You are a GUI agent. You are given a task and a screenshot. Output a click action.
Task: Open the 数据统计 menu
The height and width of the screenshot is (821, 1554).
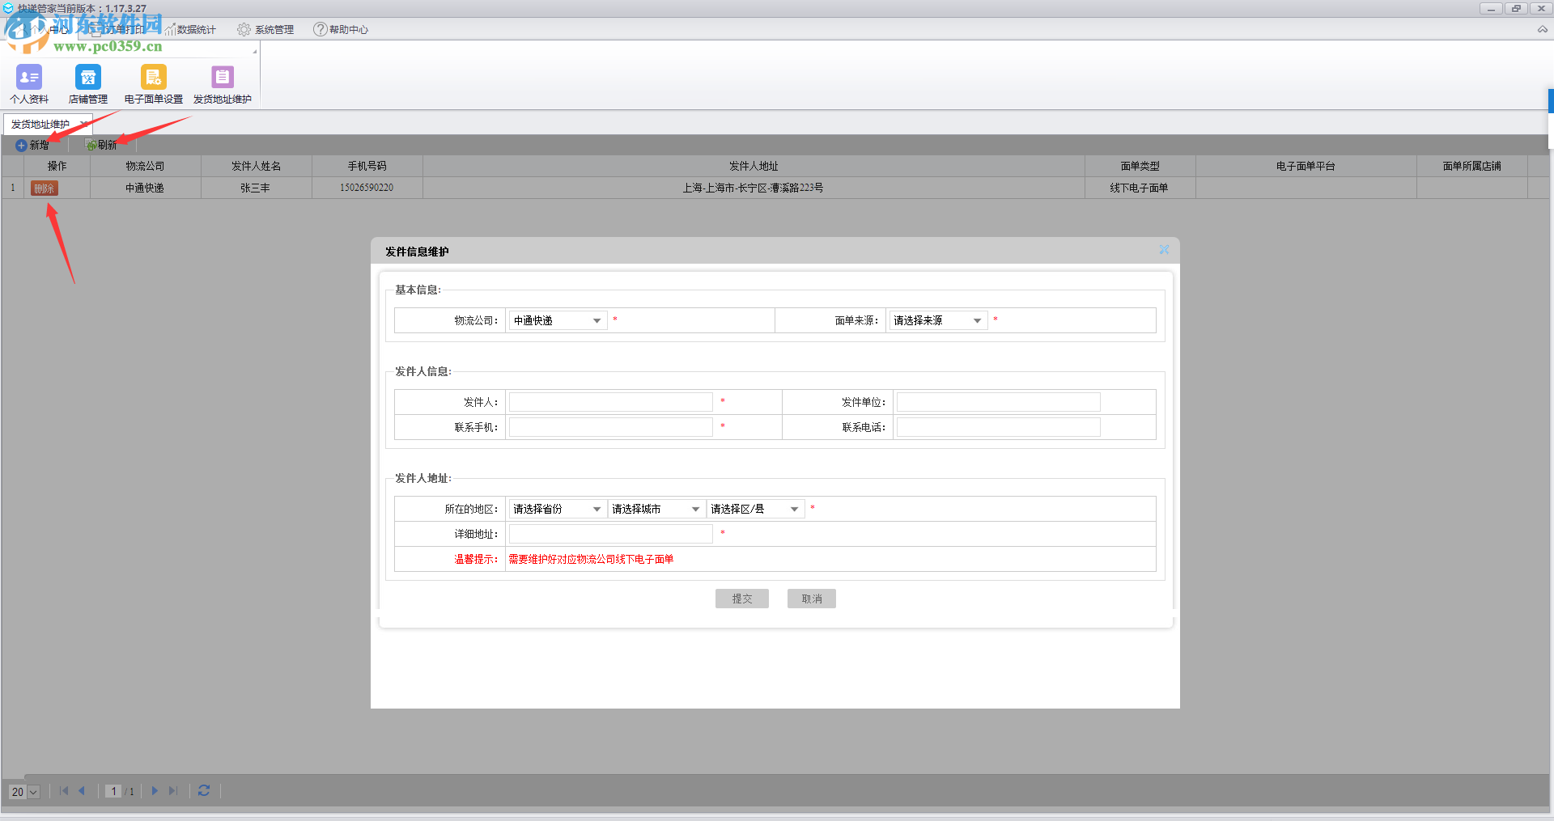pos(190,30)
